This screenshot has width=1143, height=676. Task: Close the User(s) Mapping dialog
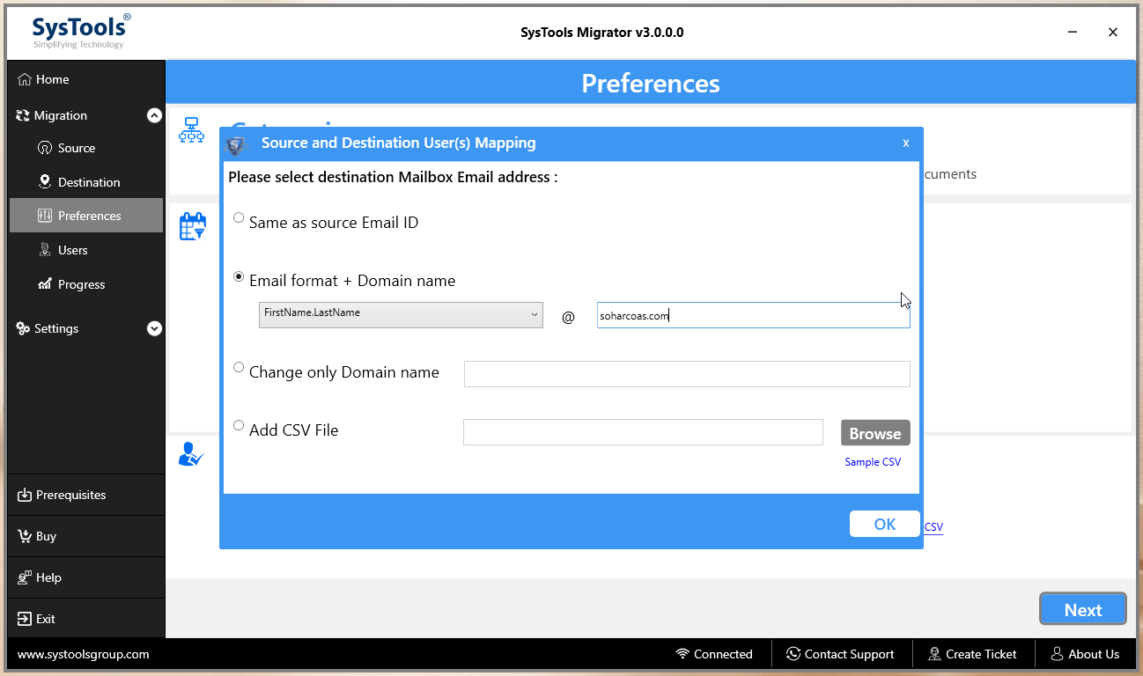905,143
